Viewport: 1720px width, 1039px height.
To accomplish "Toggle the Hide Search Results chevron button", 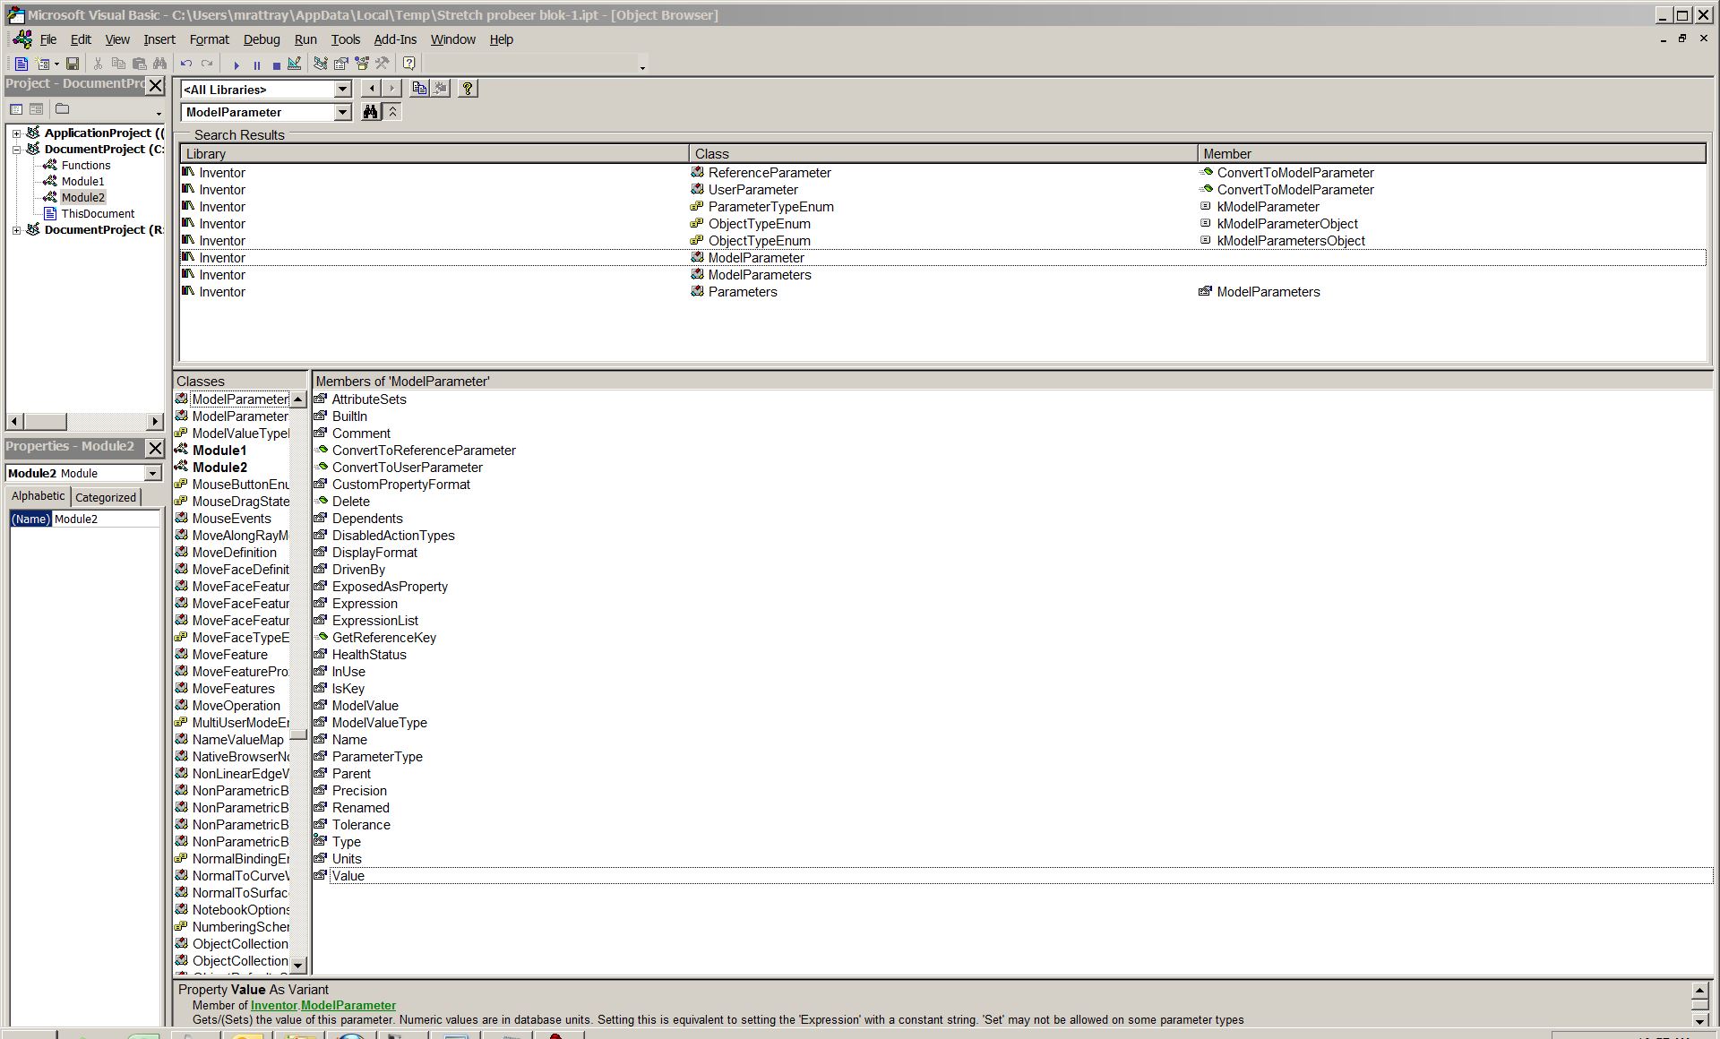I will click(x=392, y=112).
